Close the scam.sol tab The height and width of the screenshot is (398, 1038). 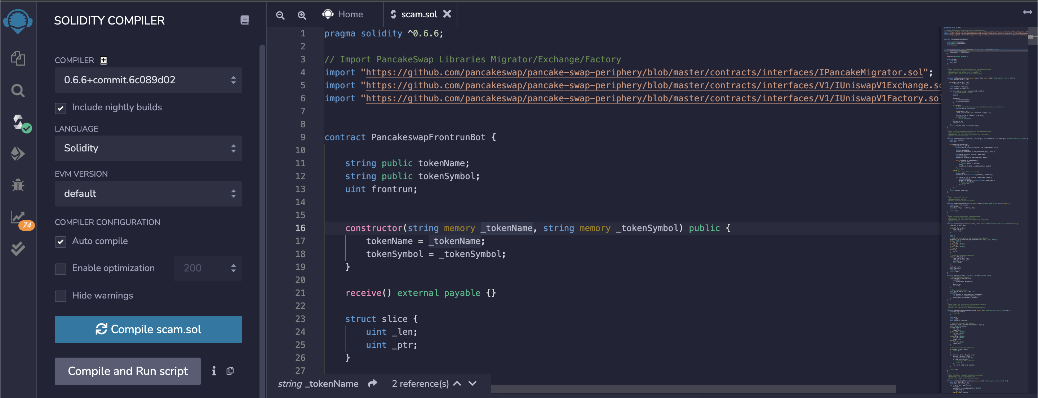(x=447, y=14)
